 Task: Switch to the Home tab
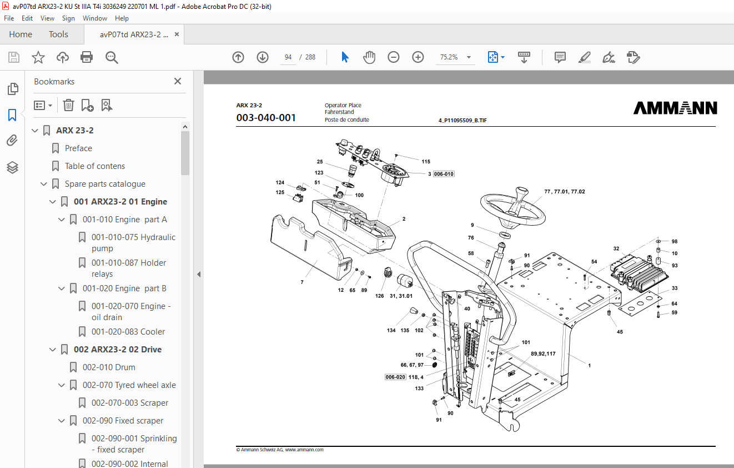[x=21, y=34]
